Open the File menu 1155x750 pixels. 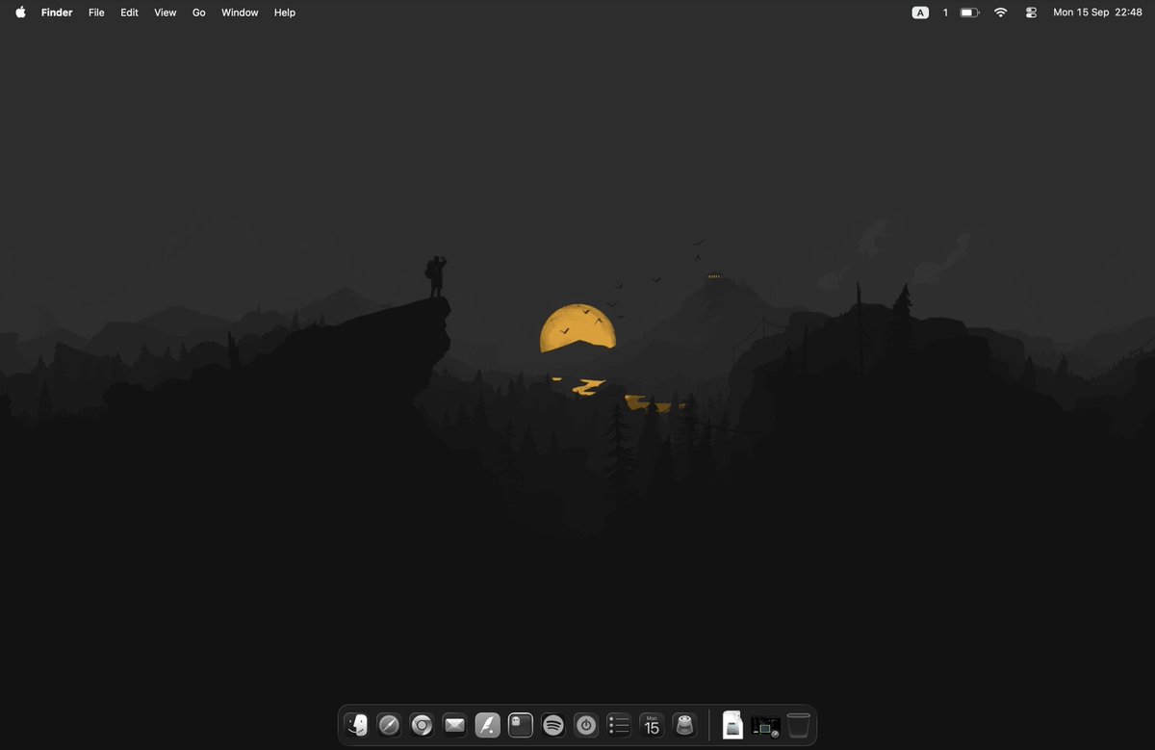click(x=96, y=13)
